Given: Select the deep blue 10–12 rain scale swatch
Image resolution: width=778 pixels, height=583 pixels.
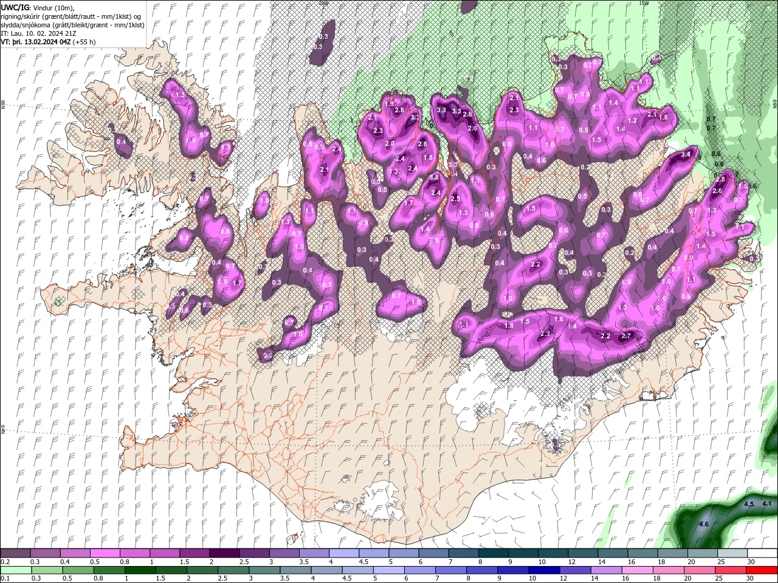Looking at the screenshot, I should 545,570.
